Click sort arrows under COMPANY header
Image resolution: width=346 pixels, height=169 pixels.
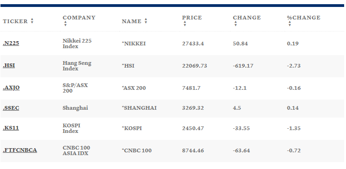tap(65, 24)
